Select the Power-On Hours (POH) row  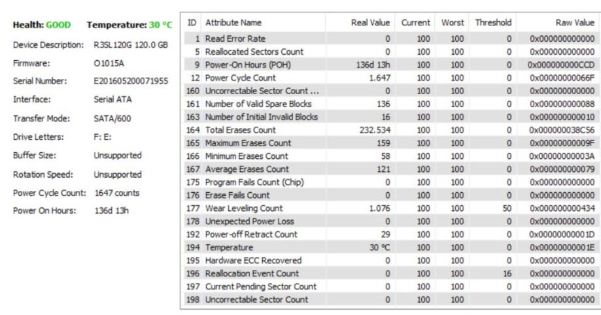point(391,65)
